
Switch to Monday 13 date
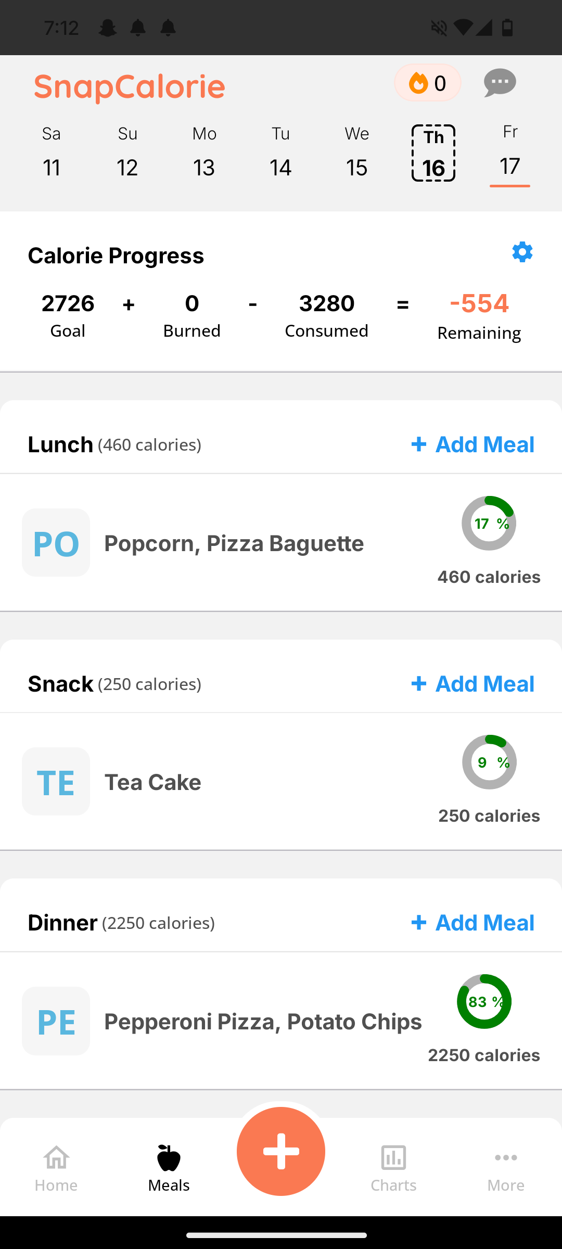[x=204, y=153]
